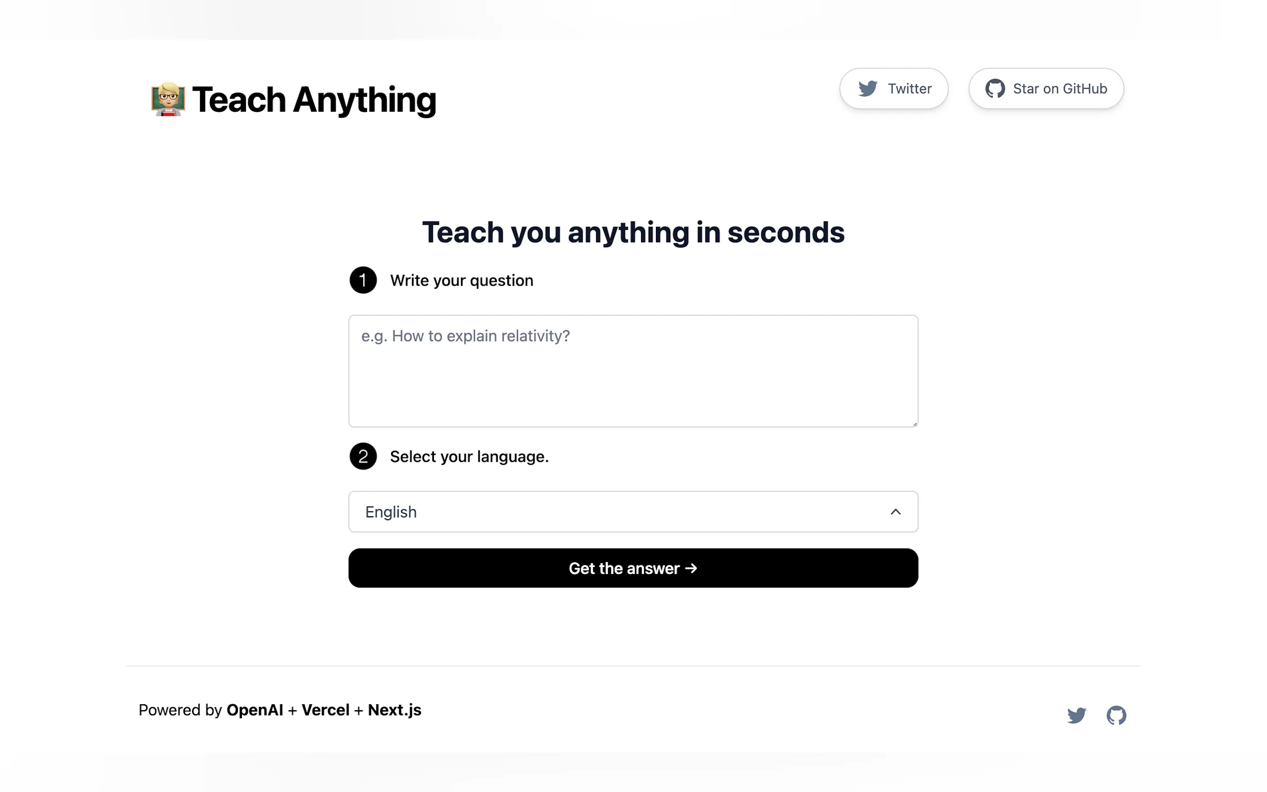Focus the question text area
The image size is (1267, 792).
[x=633, y=371]
